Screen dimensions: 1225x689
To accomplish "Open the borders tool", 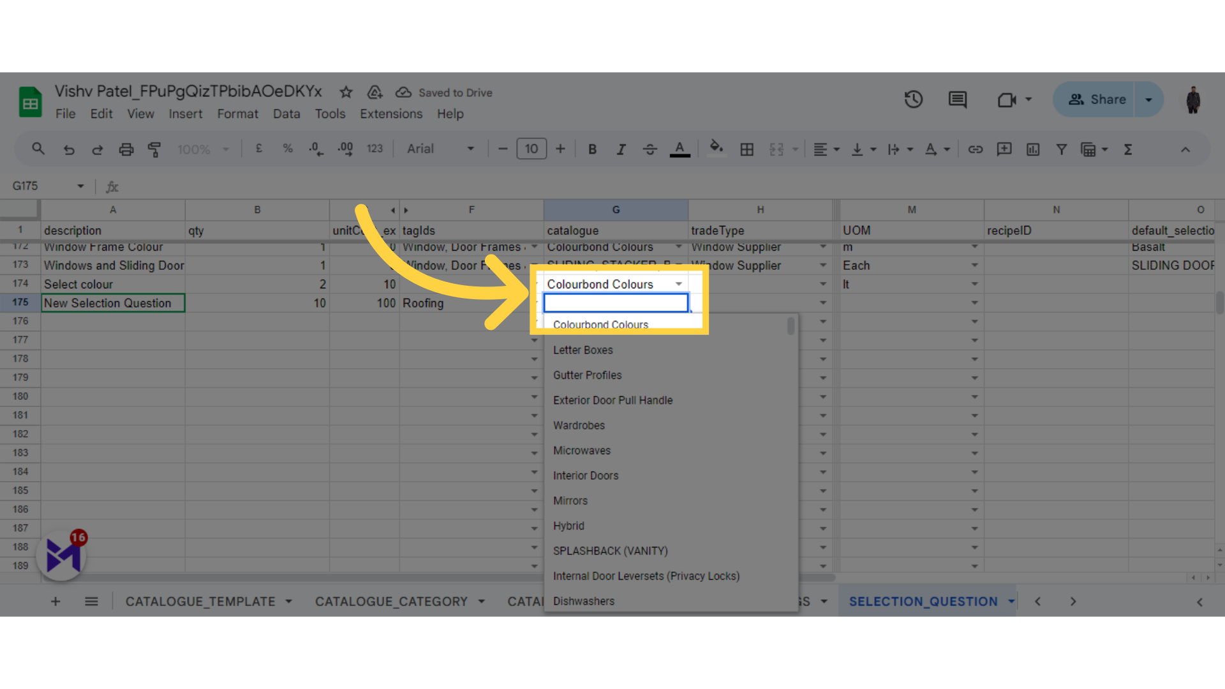I will [x=746, y=149].
